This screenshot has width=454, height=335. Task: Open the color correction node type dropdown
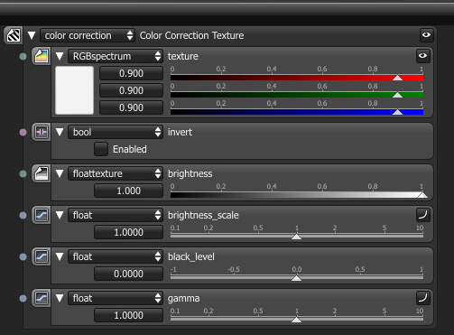pos(88,35)
